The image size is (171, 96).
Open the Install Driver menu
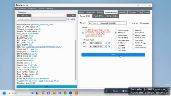[32, 9]
